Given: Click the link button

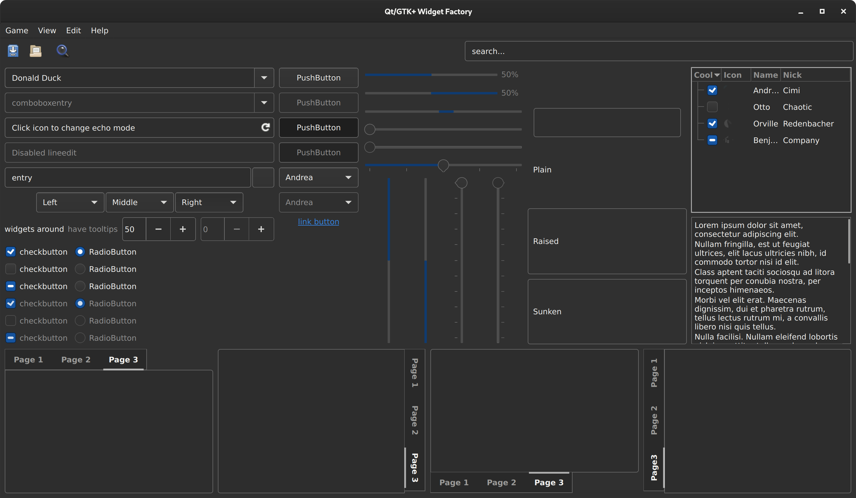Looking at the screenshot, I should [318, 222].
